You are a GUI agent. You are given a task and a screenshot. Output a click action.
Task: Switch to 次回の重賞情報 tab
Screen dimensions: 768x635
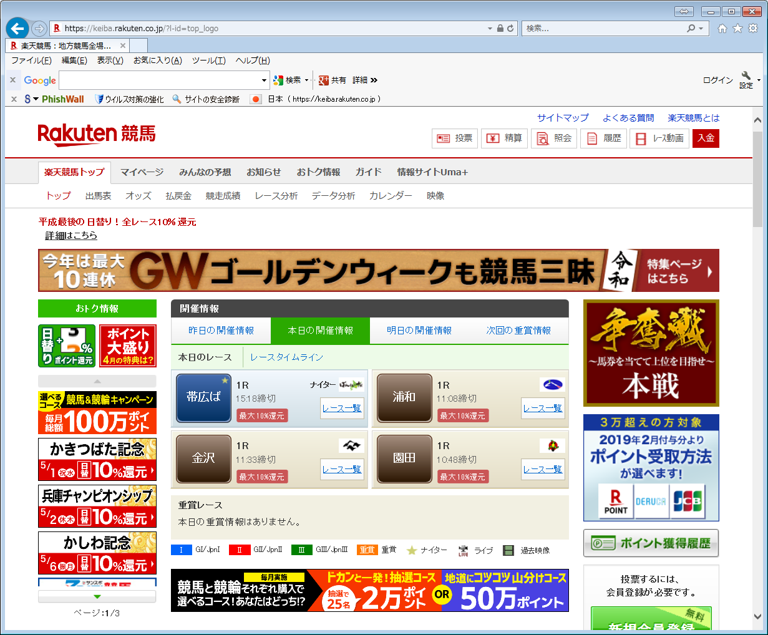click(518, 331)
